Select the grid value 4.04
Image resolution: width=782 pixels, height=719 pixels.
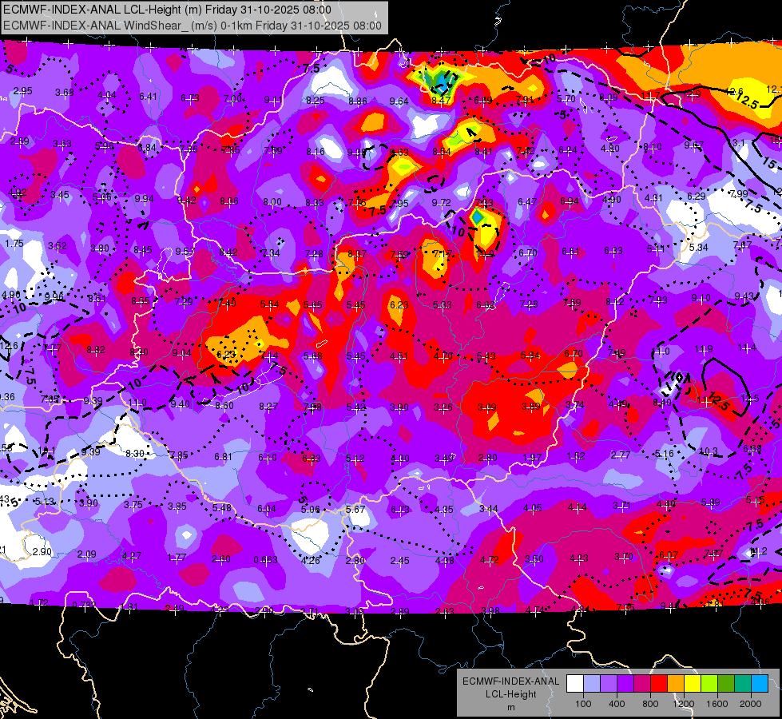click(106, 95)
